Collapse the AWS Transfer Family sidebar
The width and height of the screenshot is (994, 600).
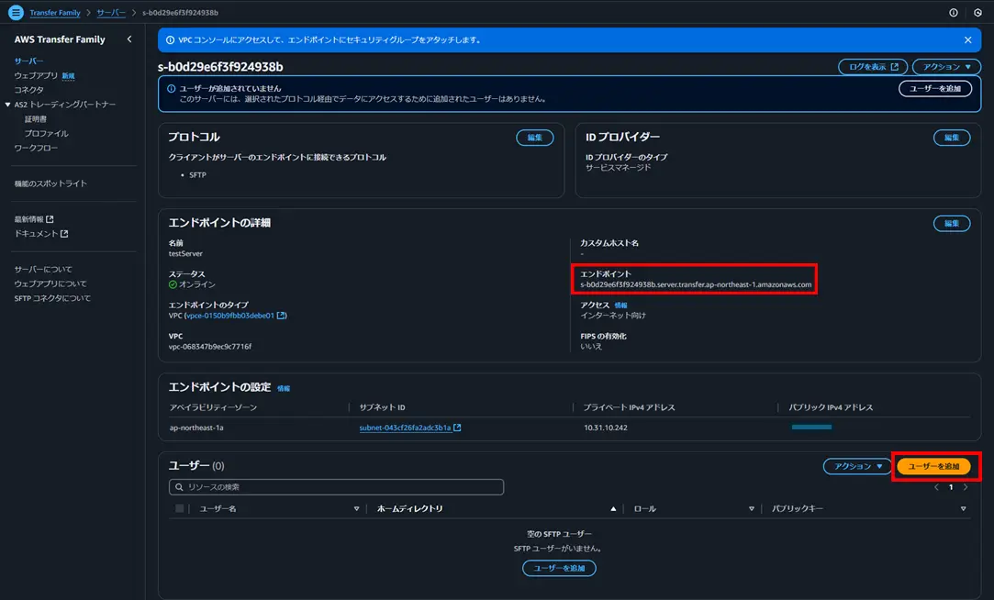(x=129, y=39)
